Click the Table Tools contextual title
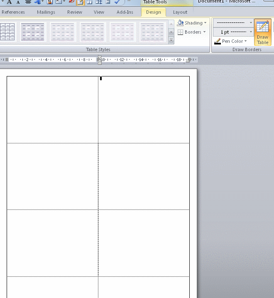This screenshot has height=298, width=274. pos(155,2)
